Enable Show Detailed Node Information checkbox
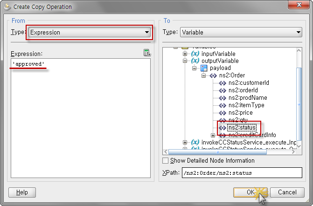This screenshot has height=206, width=313. point(165,160)
